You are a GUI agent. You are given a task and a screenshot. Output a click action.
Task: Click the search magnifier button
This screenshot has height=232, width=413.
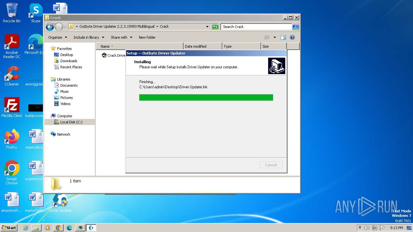295,27
